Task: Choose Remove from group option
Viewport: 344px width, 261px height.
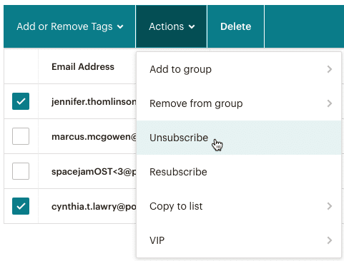Action: 239,103
